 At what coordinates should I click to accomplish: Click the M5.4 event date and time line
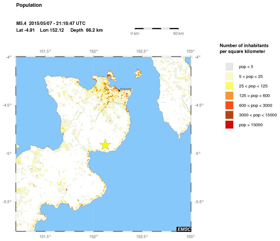51,23
